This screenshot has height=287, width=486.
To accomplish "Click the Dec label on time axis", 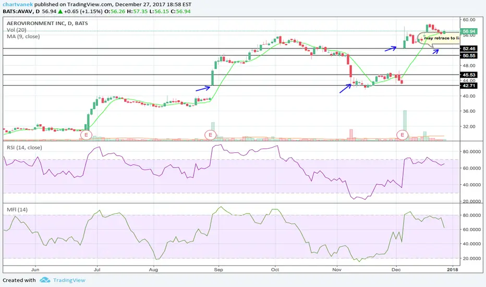I will click(x=396, y=270).
